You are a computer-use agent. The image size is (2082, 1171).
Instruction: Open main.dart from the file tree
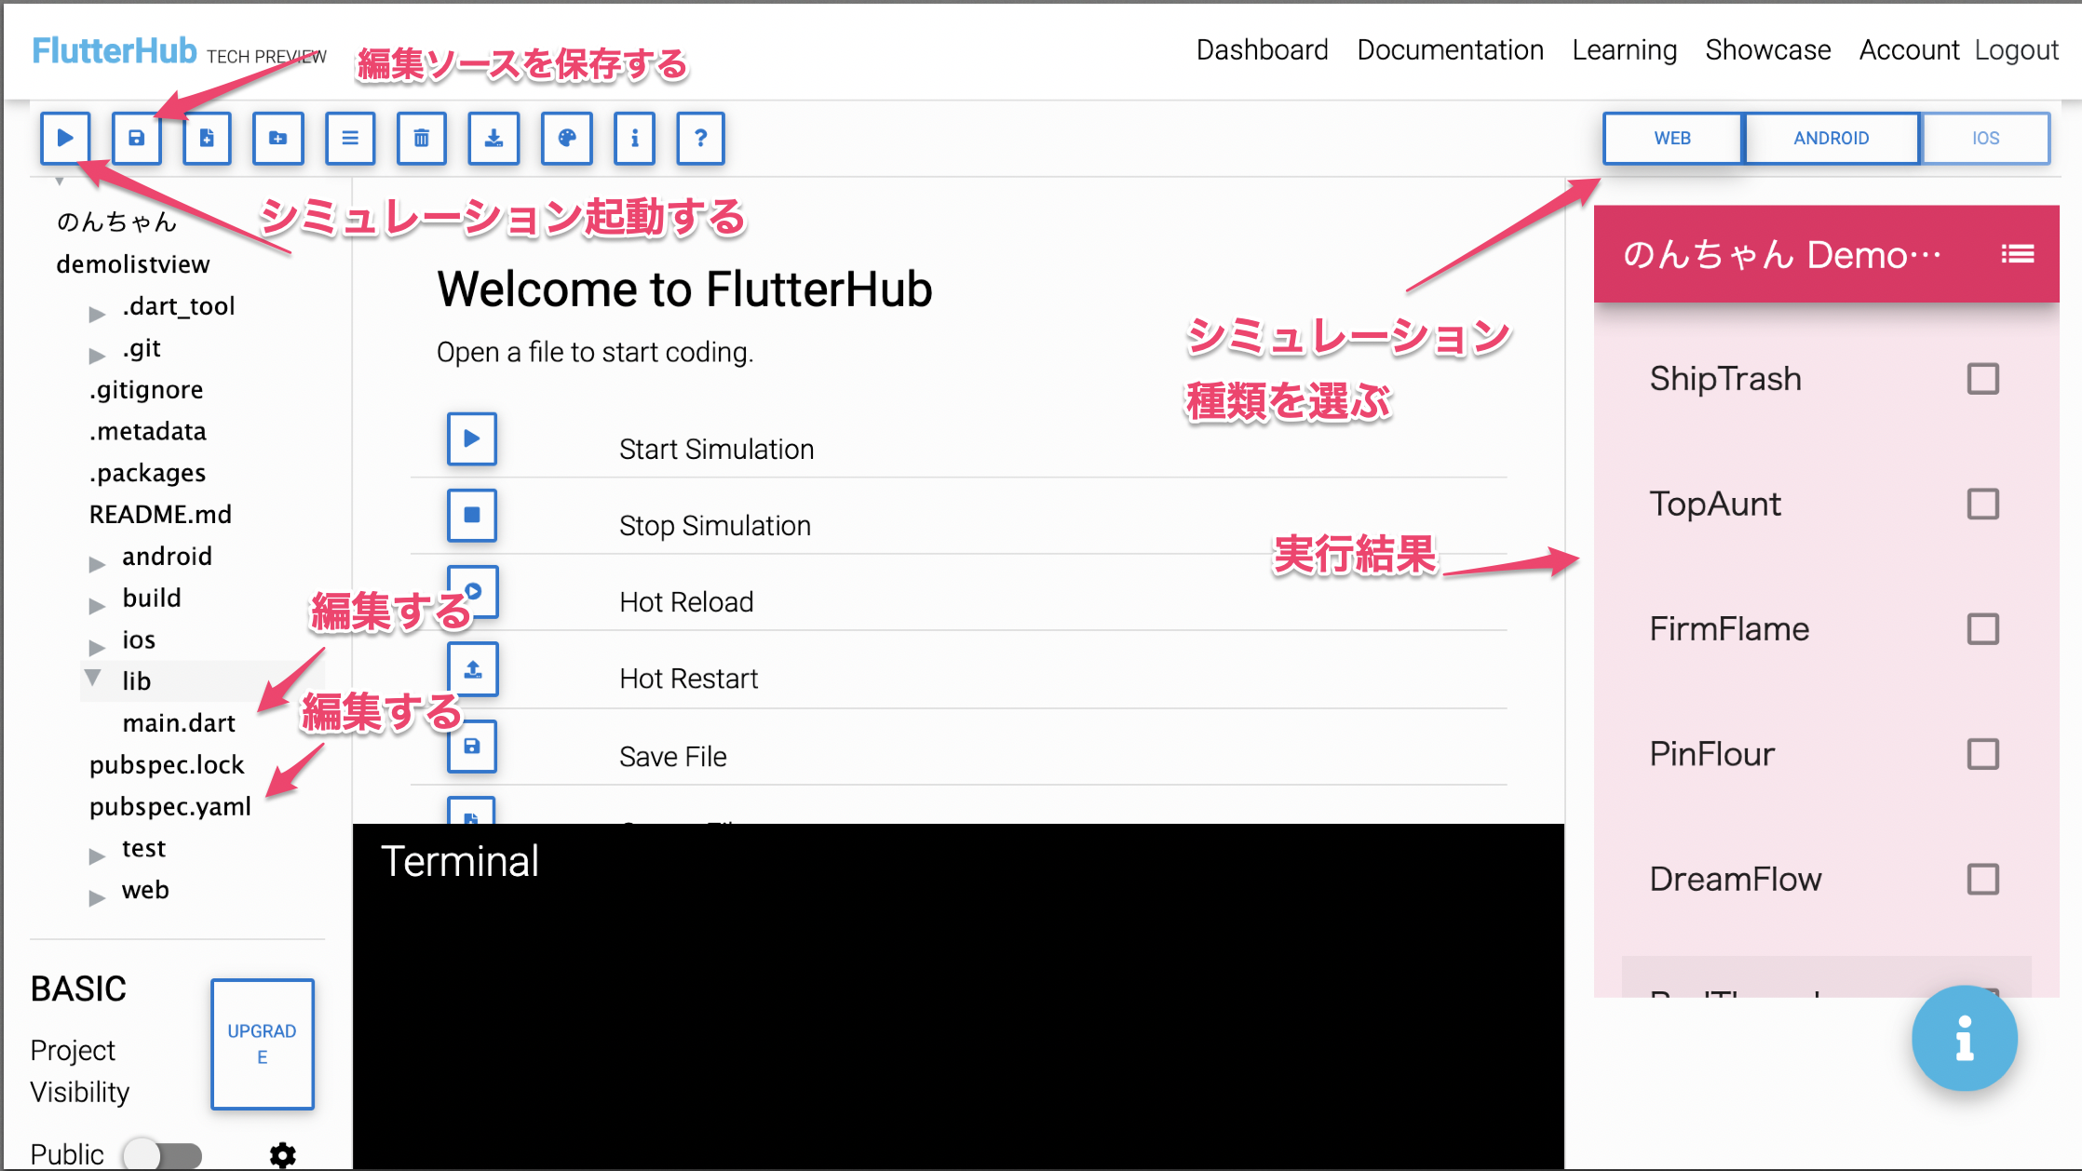click(180, 722)
